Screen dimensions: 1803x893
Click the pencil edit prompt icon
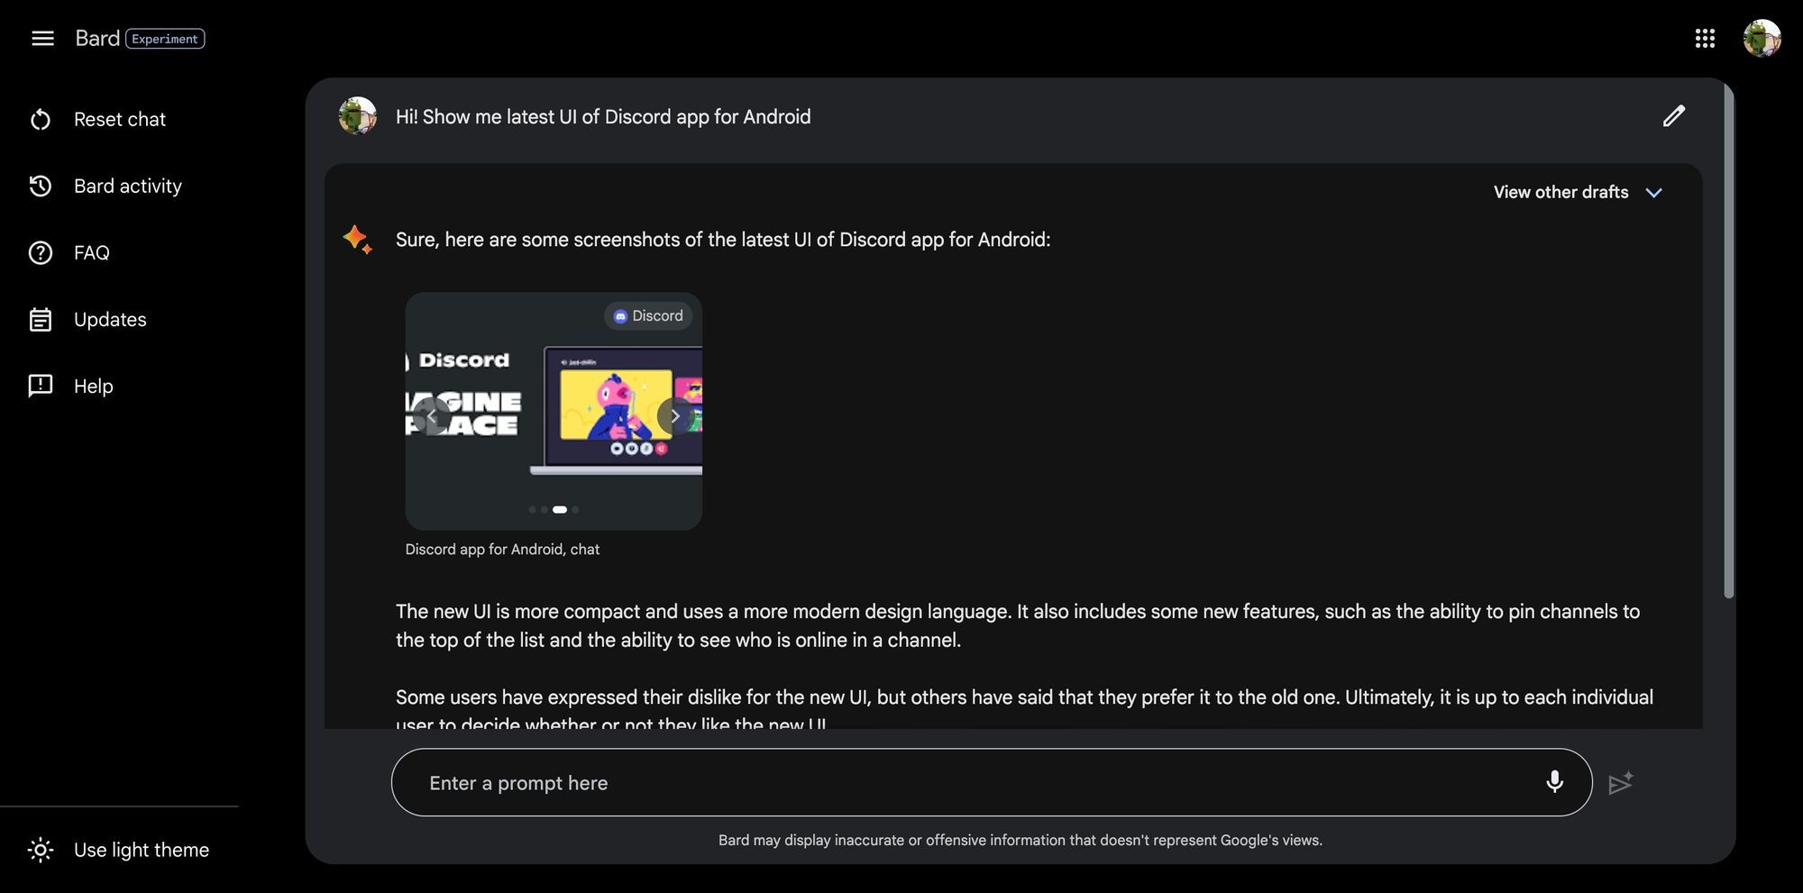[x=1673, y=116]
